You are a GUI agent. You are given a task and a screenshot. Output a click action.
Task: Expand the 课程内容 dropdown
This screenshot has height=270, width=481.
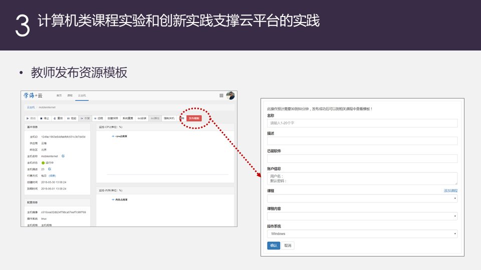(x=362, y=216)
